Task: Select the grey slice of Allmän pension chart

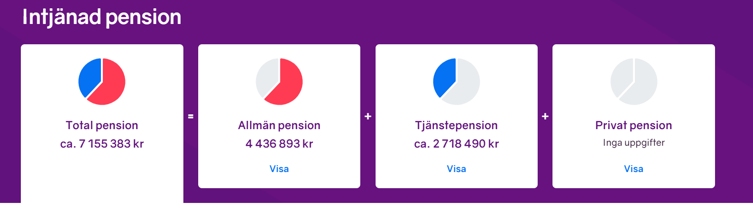Action: coord(266,76)
